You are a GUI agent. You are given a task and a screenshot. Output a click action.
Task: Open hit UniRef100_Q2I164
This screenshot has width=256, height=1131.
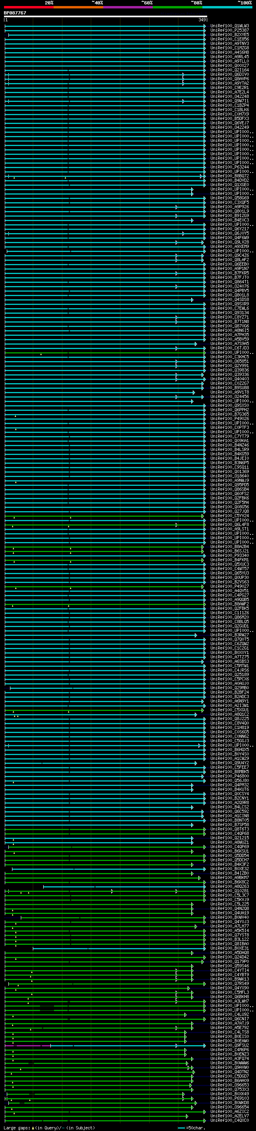point(229,70)
